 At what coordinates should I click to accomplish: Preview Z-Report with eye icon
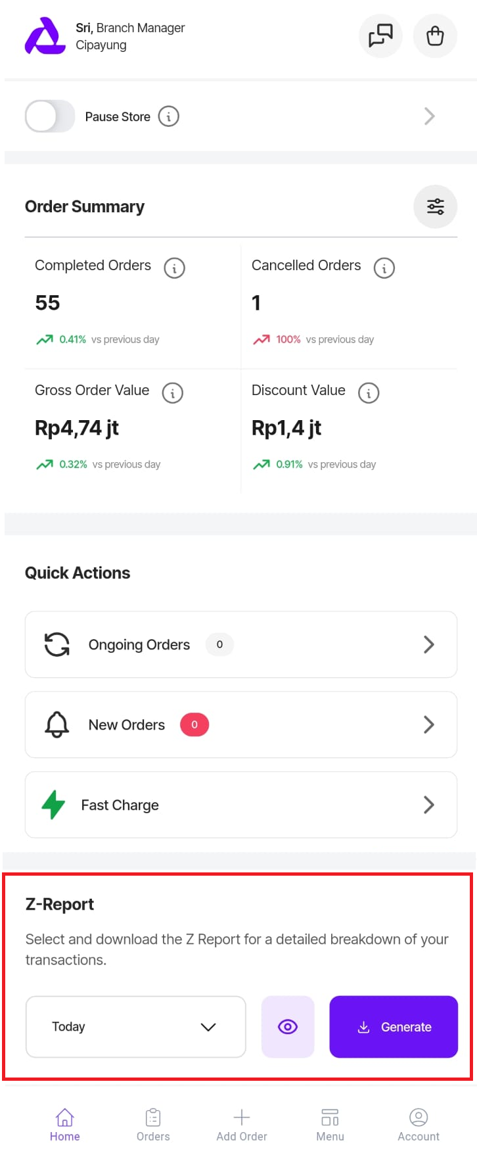pos(288,1026)
